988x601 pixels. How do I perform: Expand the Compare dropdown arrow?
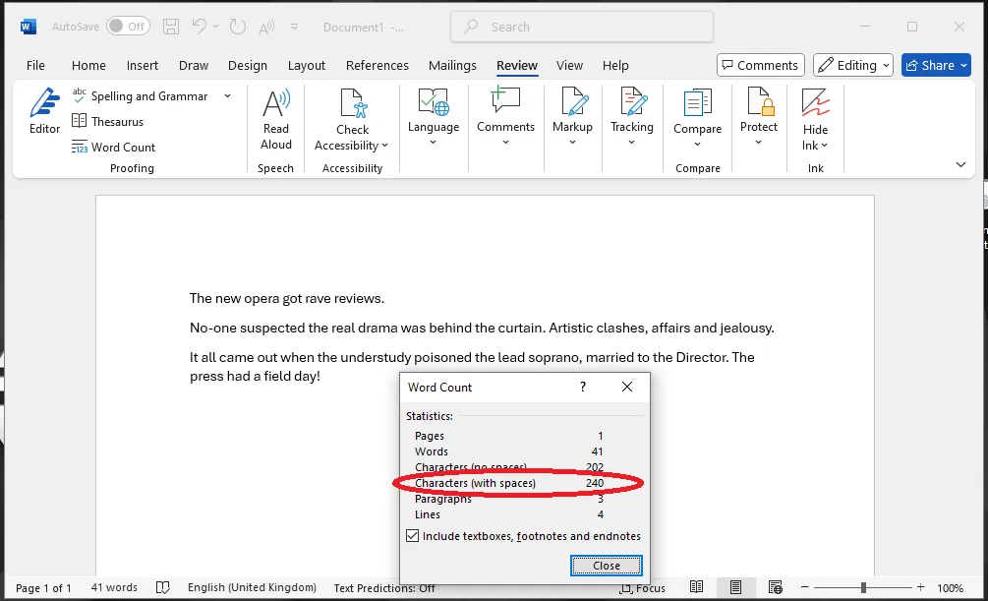tap(698, 145)
